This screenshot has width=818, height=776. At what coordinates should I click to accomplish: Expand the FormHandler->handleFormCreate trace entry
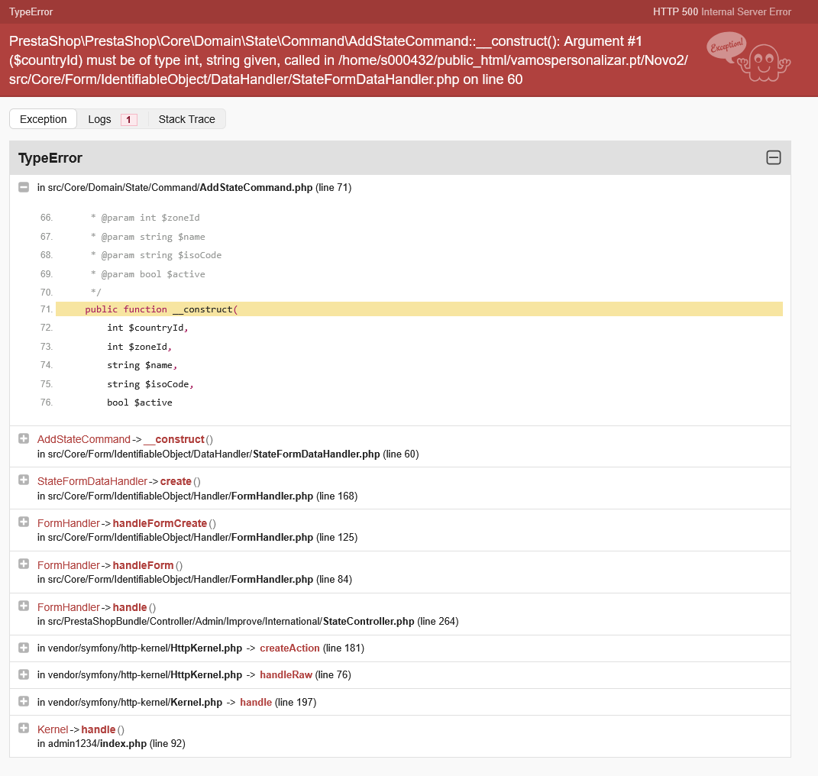(x=24, y=522)
